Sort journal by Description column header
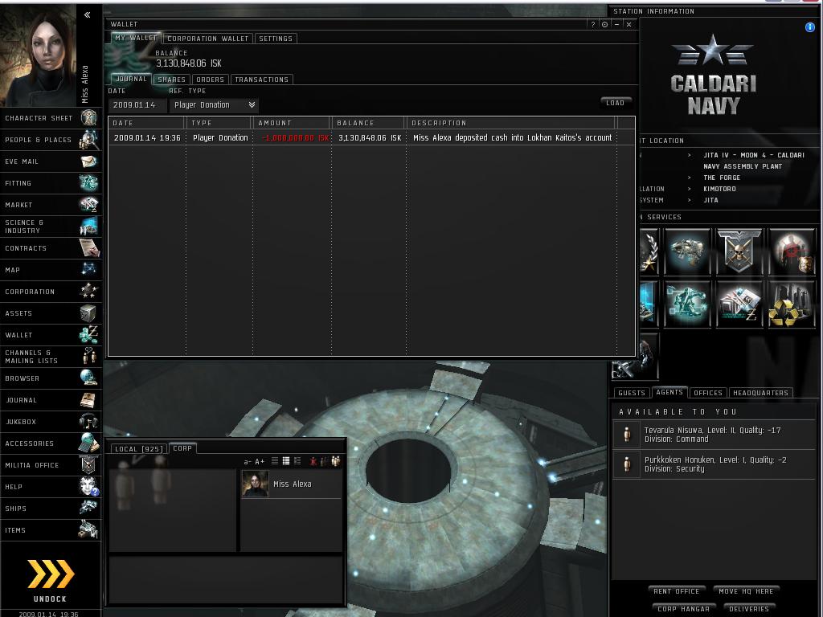The width and height of the screenshot is (823, 617). [x=511, y=123]
